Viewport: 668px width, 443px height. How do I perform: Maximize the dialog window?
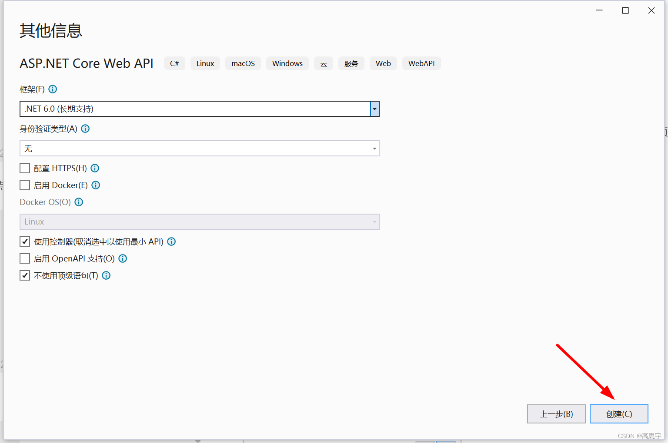[x=625, y=10]
